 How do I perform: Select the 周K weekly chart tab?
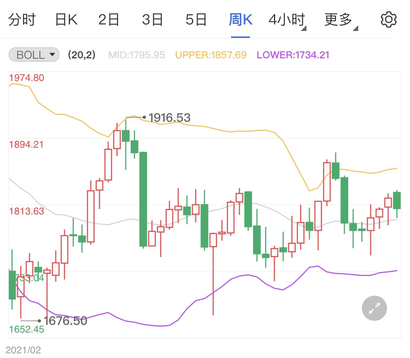241,20
